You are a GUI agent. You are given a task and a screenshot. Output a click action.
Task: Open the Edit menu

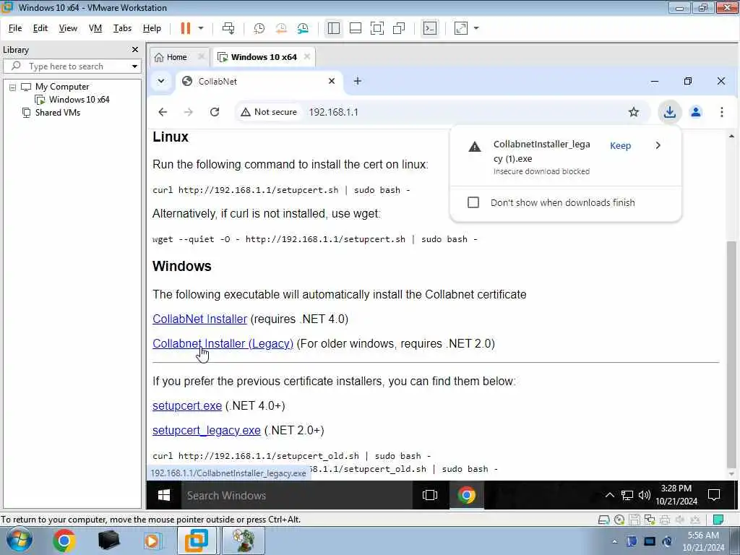tap(40, 28)
